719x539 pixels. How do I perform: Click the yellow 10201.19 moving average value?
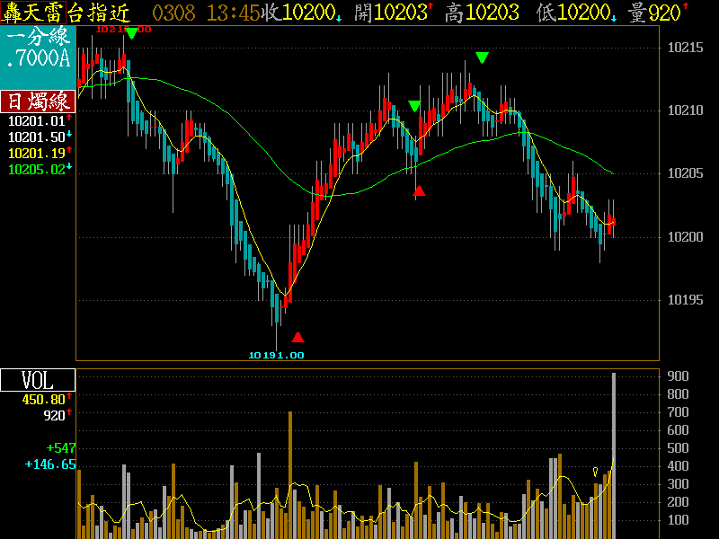34,153
